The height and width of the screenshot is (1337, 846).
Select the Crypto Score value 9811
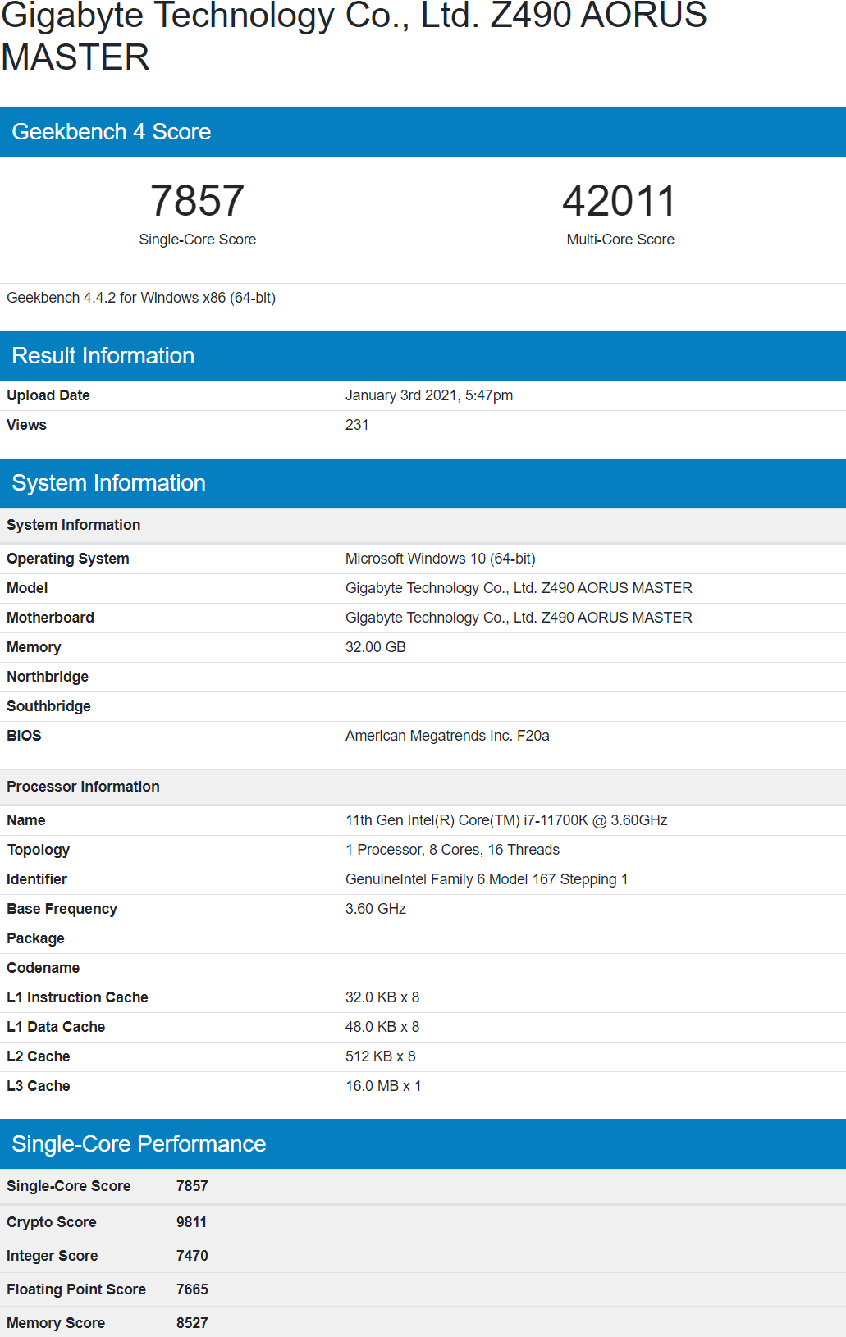[191, 1222]
